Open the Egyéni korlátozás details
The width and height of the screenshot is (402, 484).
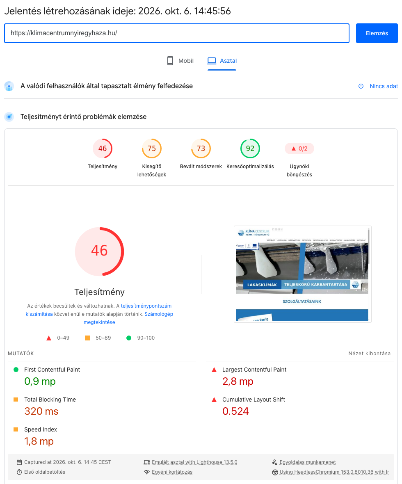[172, 472]
